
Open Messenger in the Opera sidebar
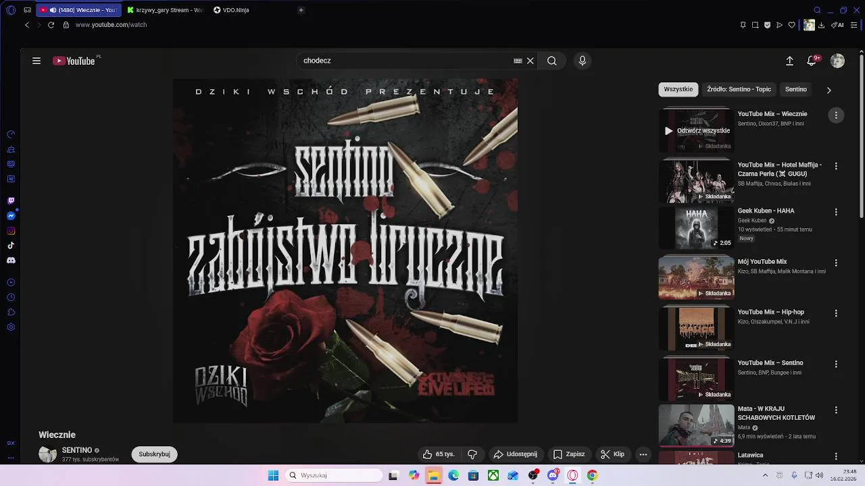(11, 216)
